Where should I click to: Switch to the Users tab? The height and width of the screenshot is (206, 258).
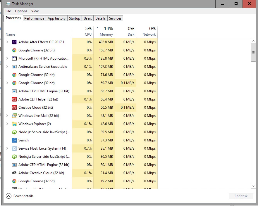point(88,18)
